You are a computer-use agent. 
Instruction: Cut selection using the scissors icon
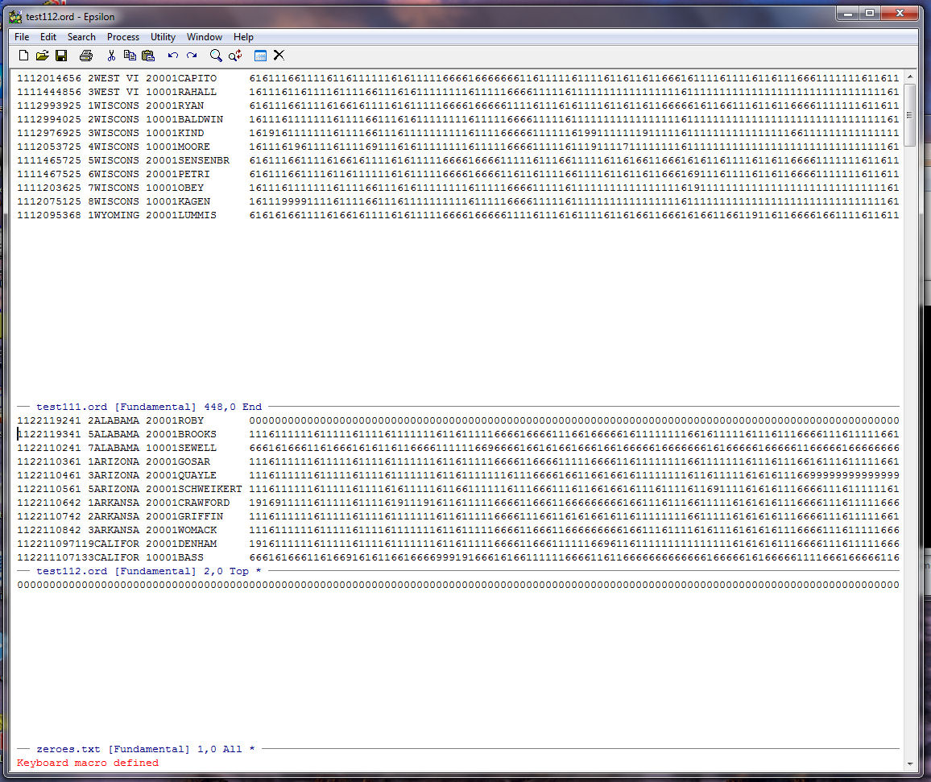pos(111,56)
